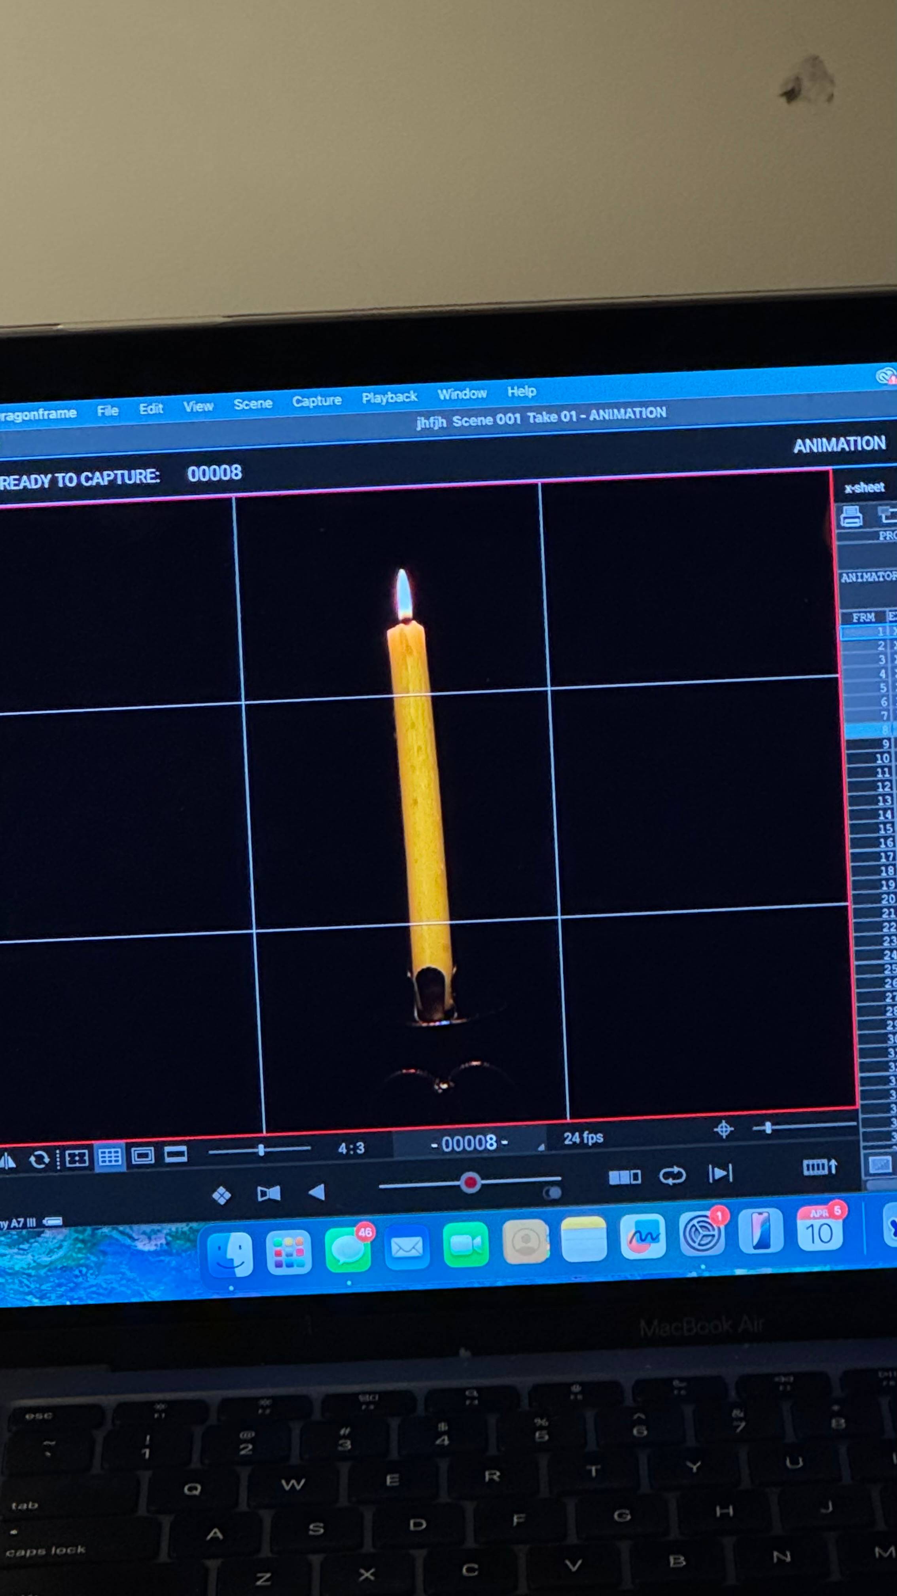Open System Settings from the Dock
This screenshot has height=1596, width=897.
coord(702,1233)
